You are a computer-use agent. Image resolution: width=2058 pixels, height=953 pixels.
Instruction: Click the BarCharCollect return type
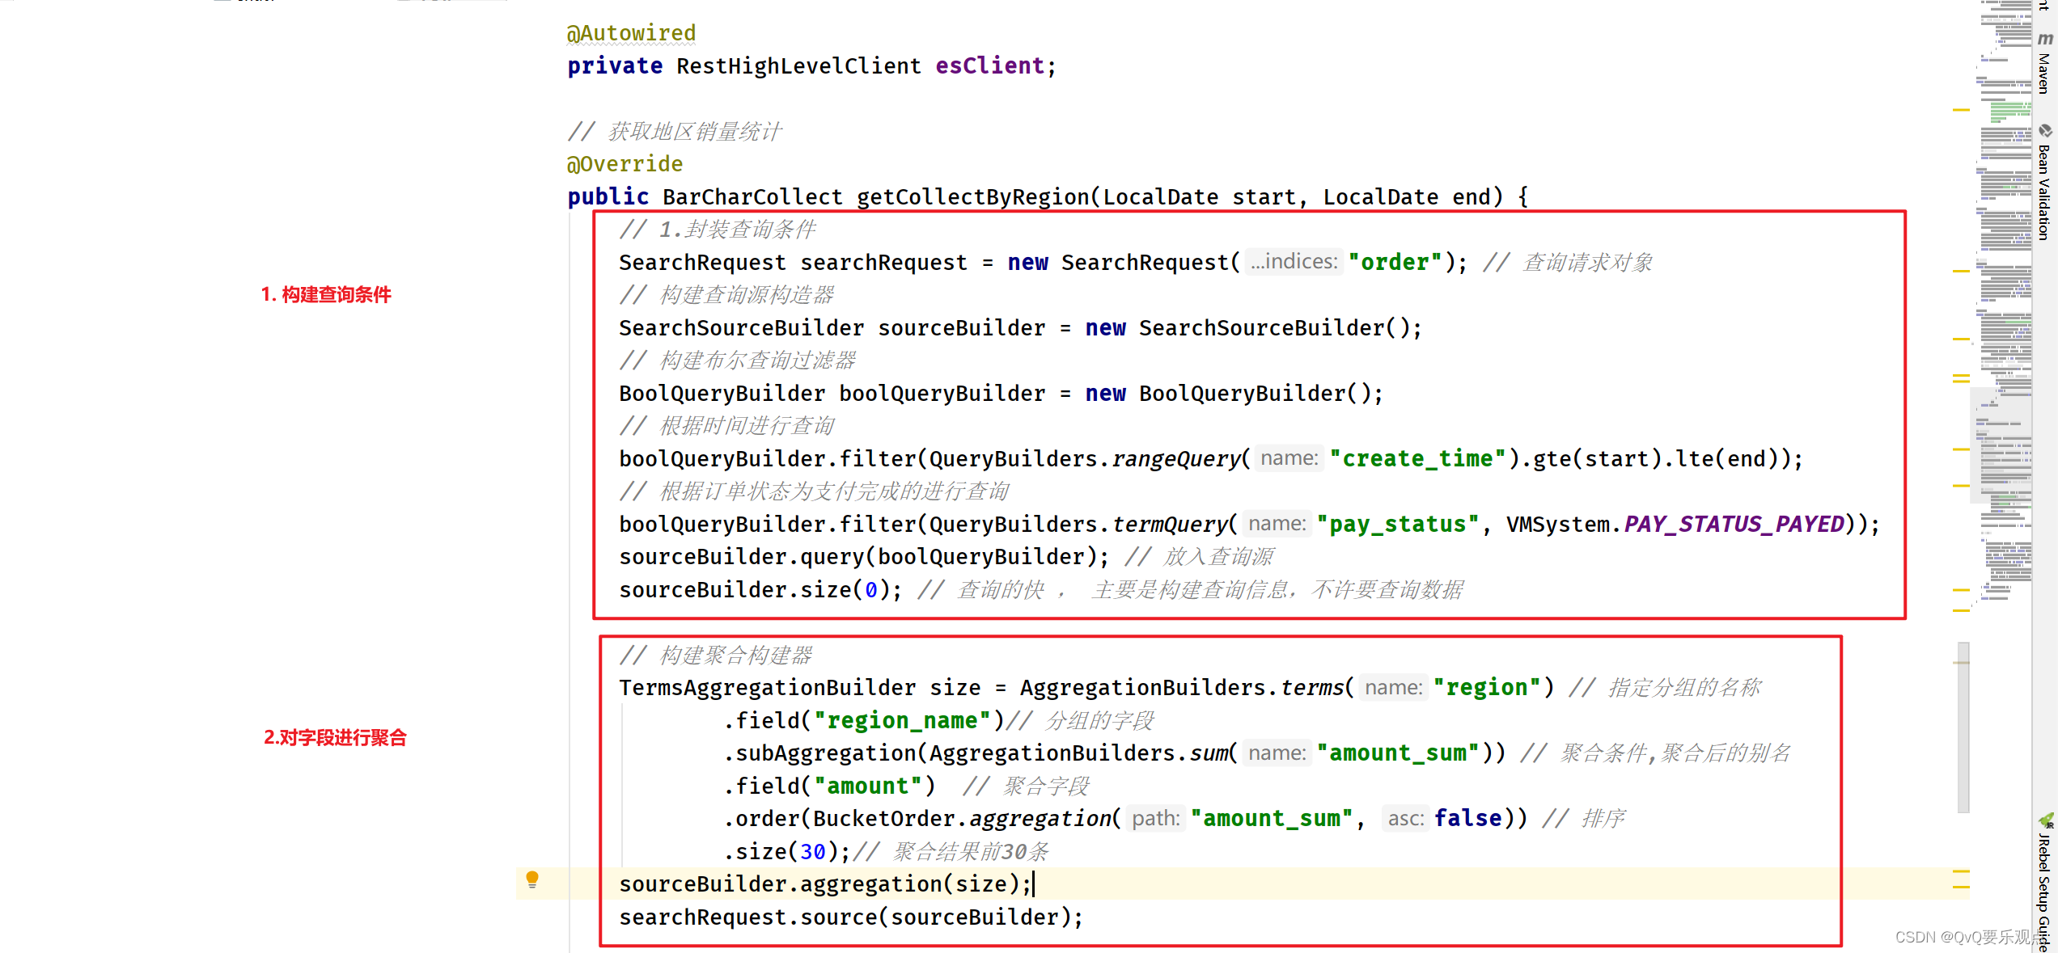point(753,196)
